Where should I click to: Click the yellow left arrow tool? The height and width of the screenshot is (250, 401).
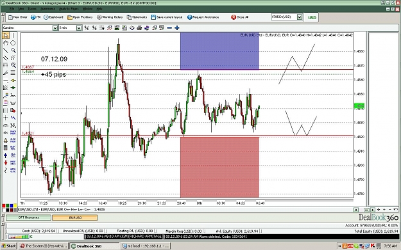click(13, 81)
